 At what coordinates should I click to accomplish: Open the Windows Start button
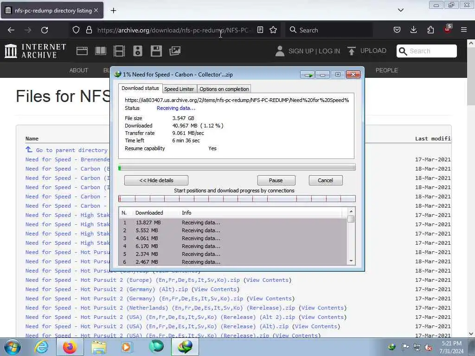12,347
